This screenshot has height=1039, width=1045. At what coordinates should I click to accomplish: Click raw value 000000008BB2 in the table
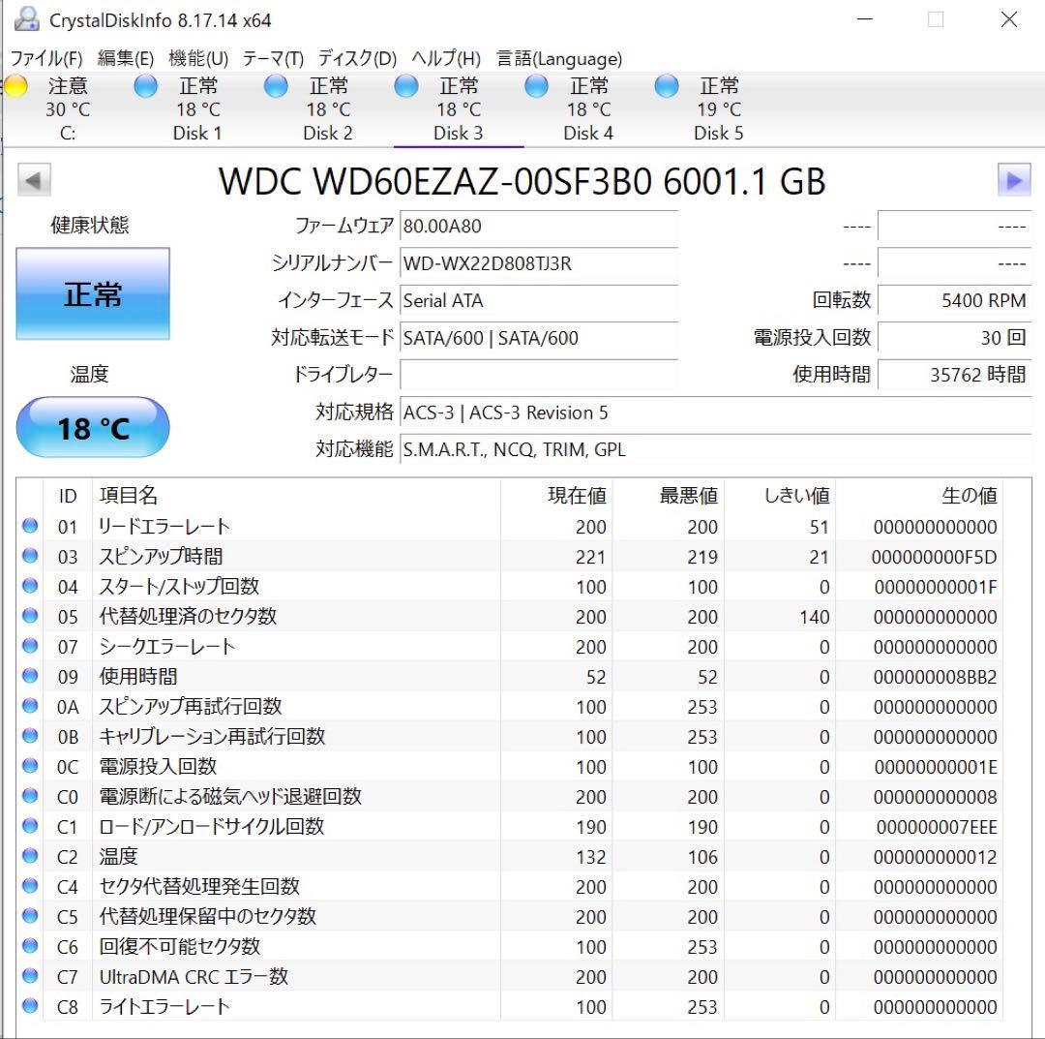[935, 678]
